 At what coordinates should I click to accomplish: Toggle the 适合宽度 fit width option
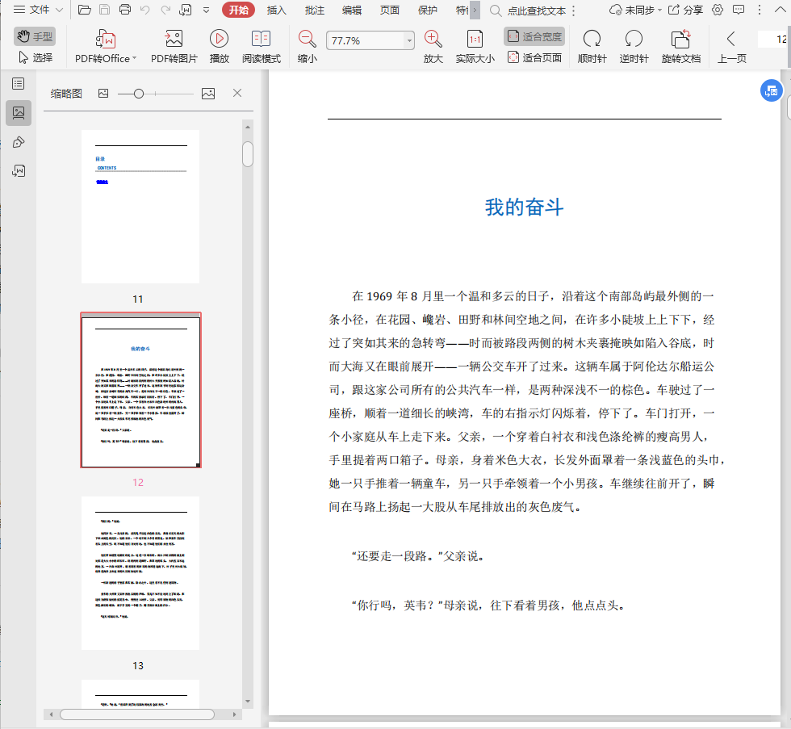tap(534, 36)
